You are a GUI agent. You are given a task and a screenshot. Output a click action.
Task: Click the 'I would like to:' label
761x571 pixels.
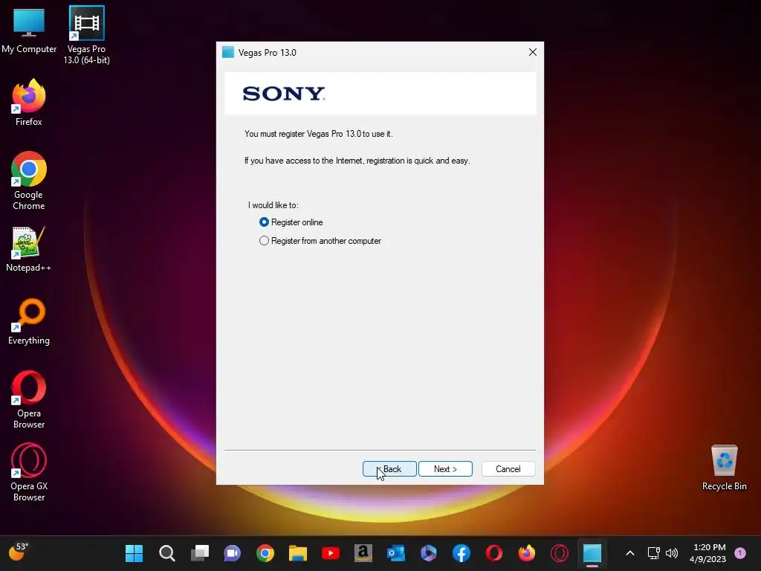click(273, 205)
